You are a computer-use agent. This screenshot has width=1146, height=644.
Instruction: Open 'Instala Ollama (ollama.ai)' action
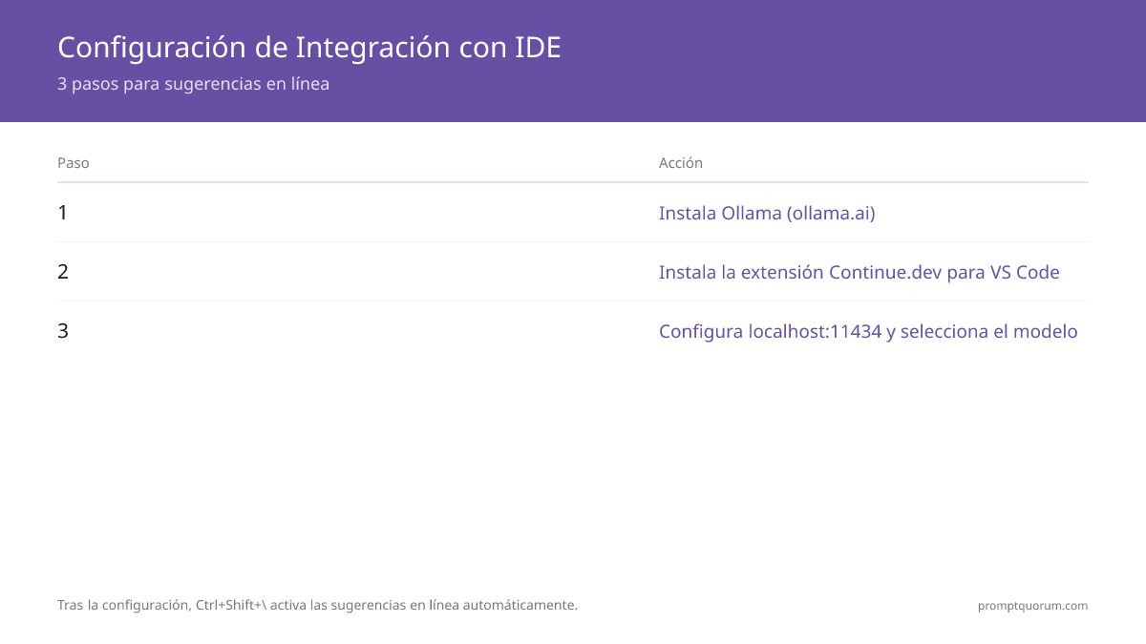point(767,213)
